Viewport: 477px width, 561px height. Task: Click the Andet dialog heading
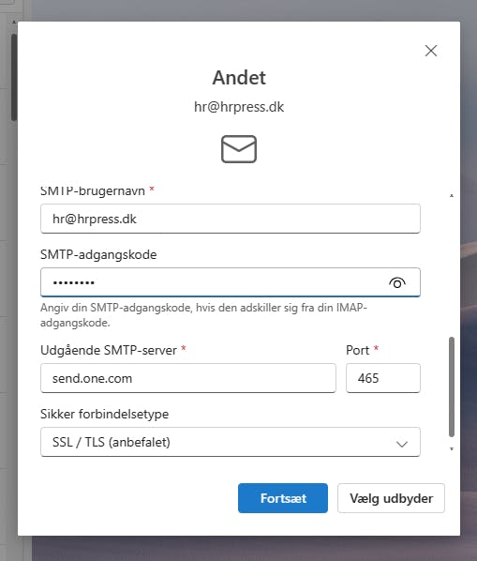(239, 78)
